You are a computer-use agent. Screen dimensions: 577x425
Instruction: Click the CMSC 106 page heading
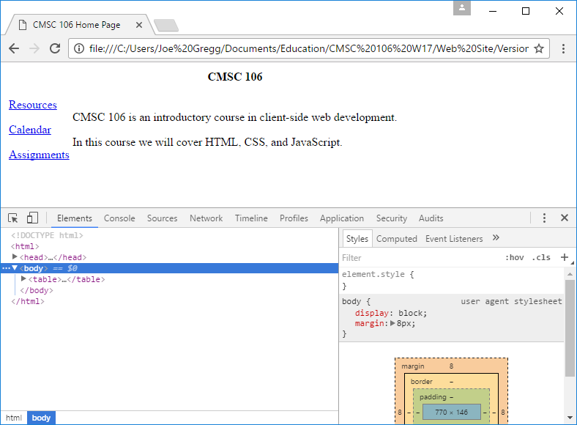point(235,77)
